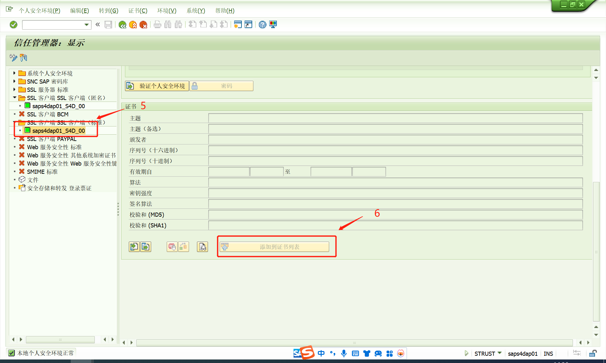Open the IME soft keyboard icon
This screenshot has height=363, width=606.
(355, 354)
